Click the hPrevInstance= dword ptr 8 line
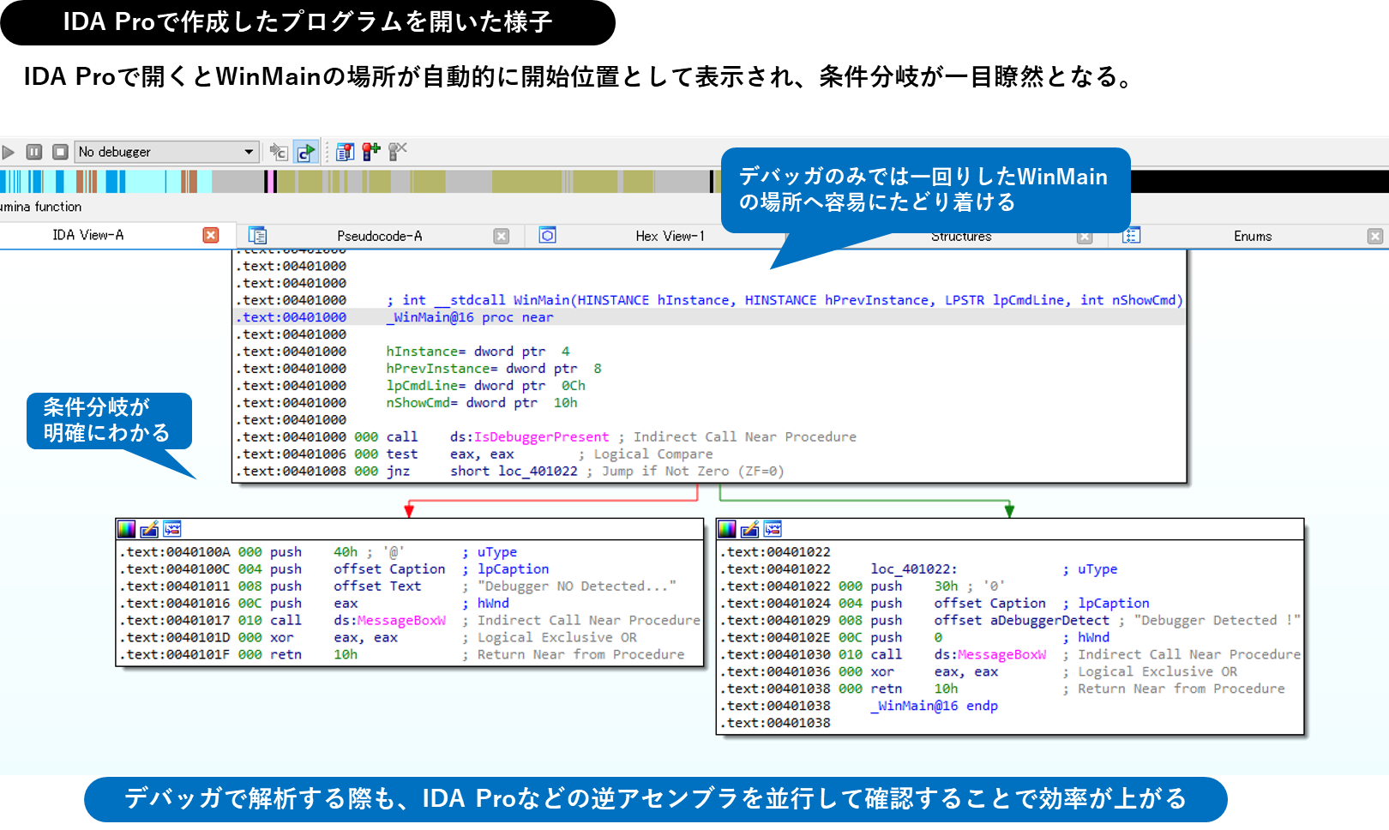 (x=494, y=369)
